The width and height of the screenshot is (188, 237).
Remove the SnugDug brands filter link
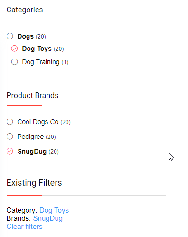pyautogui.click(x=48, y=218)
